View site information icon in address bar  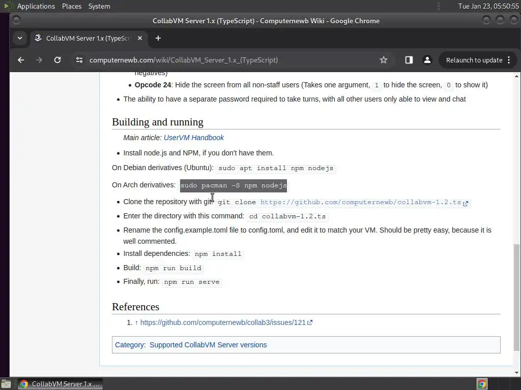(x=79, y=60)
